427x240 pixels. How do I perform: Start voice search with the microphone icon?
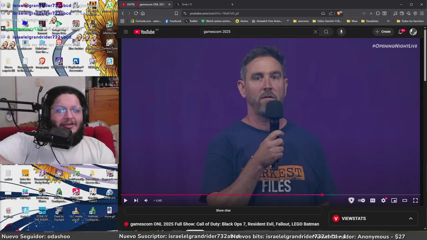tap(341, 32)
